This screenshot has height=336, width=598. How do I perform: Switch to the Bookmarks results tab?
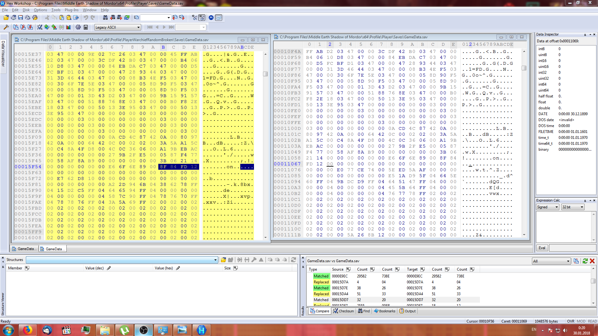point(385,311)
